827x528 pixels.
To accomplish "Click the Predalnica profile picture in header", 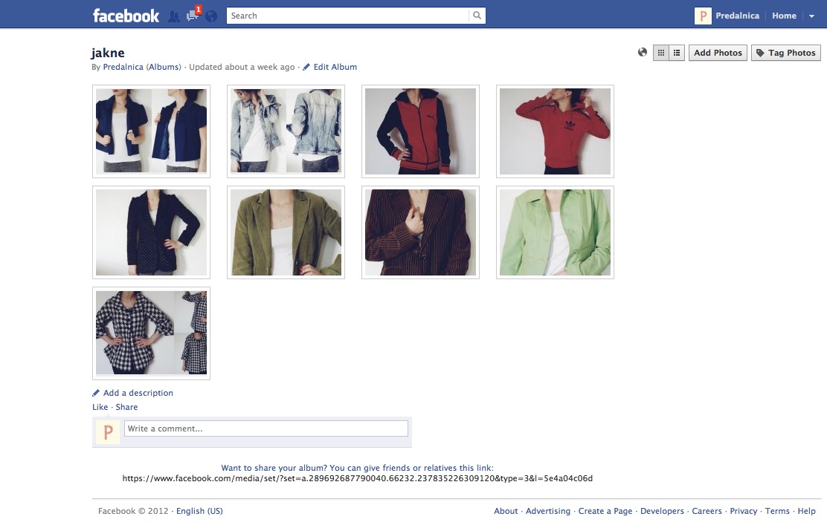I will pos(703,16).
